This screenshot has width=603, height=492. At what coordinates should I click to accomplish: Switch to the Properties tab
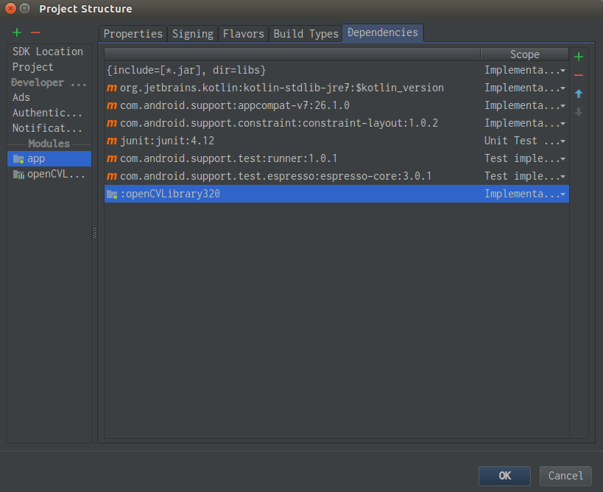coord(133,34)
